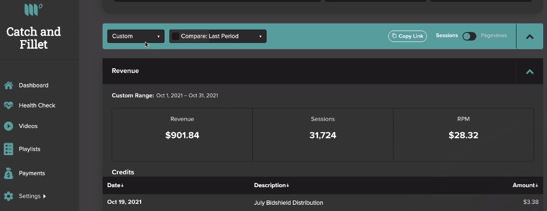This screenshot has height=211, width=547.
Task: Open the Compare: Last Period dropdown
Action: [218, 36]
